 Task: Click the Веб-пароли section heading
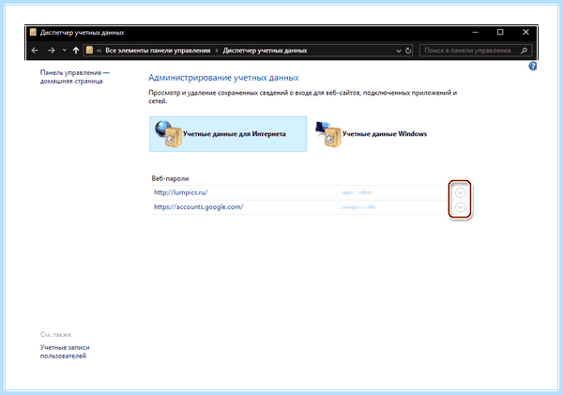pos(170,178)
